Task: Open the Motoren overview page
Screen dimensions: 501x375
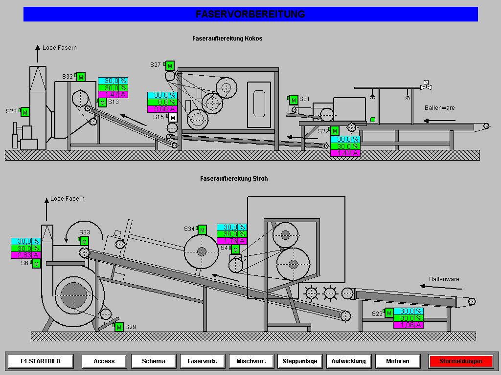Action: coord(397,361)
